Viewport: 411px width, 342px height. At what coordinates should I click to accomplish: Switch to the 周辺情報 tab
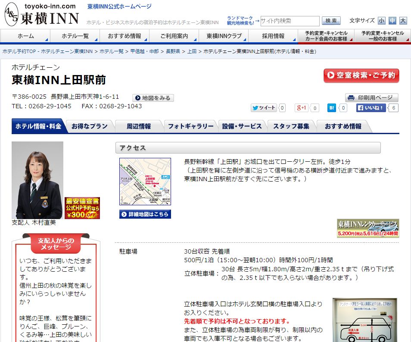pos(139,126)
